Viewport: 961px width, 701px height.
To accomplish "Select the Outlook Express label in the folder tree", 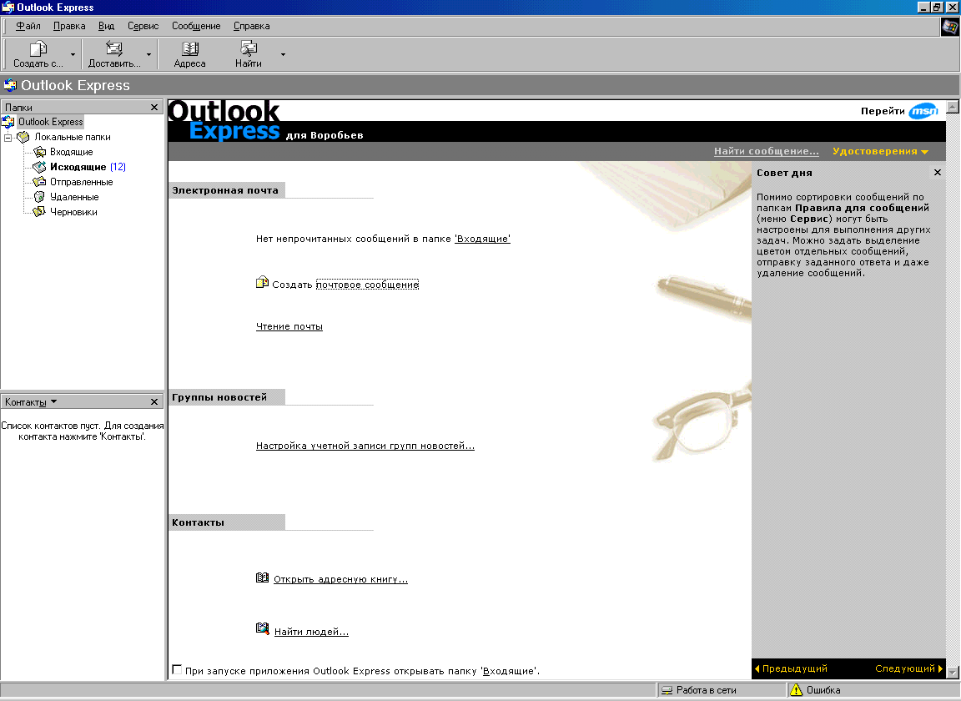I will tap(50, 122).
